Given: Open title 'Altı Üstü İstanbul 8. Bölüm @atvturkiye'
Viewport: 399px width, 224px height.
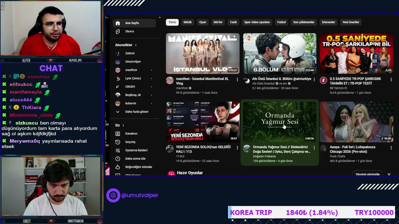Looking at the screenshot, I should click(x=281, y=79).
